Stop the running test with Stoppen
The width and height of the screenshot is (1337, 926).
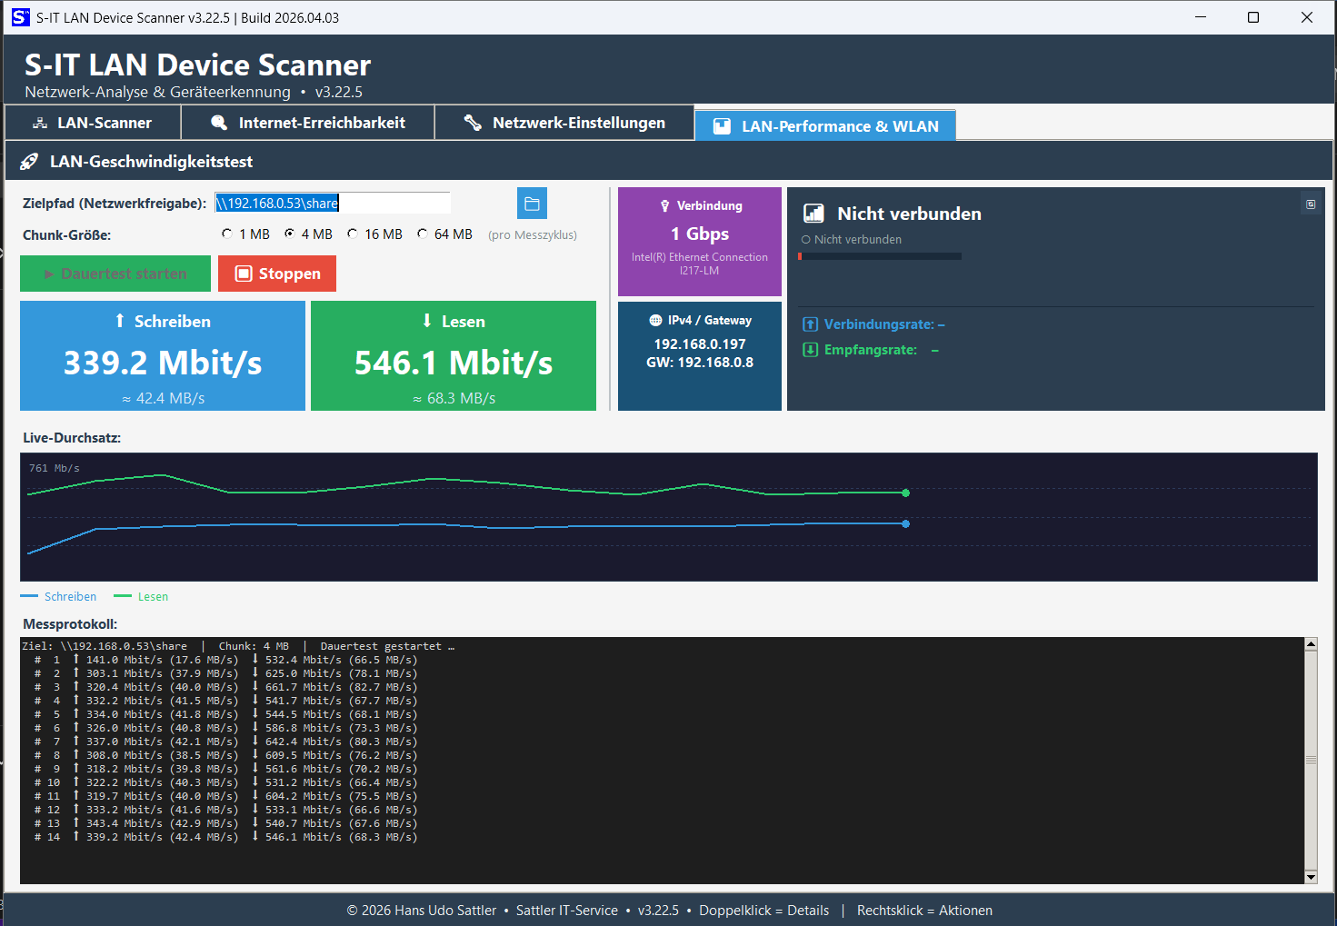(x=276, y=273)
